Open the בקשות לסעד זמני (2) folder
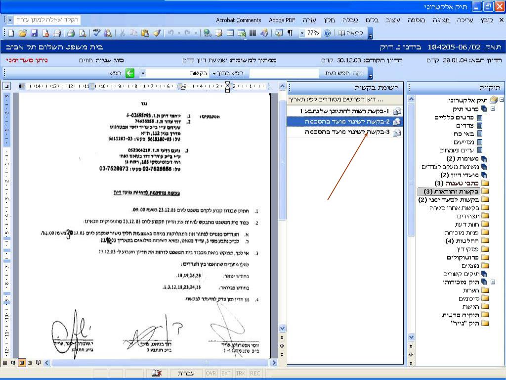The width and height of the screenshot is (506, 380). (454, 200)
